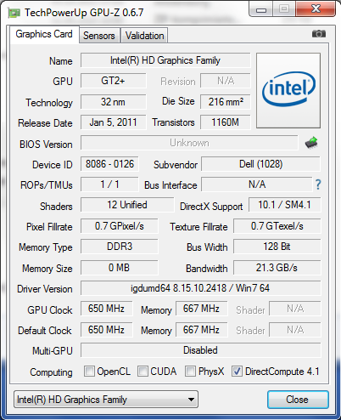Check the PhysX checkbox
The image size is (341, 420).
pos(190,372)
